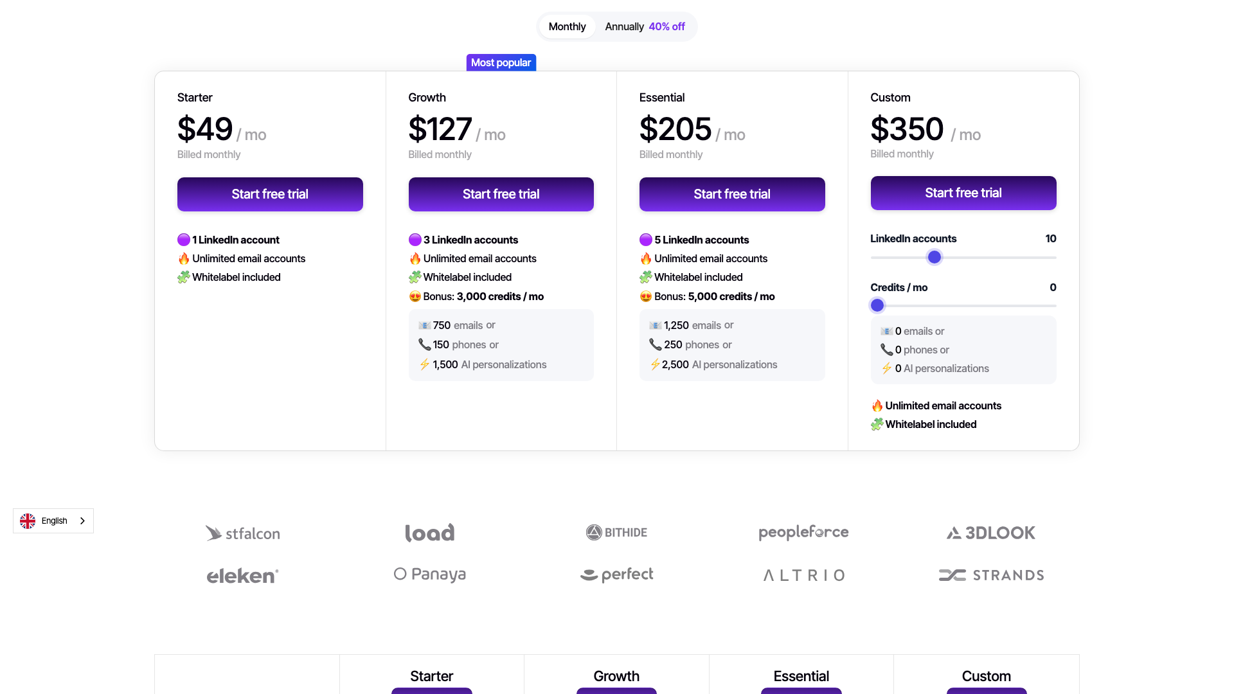The width and height of the screenshot is (1234, 694).
Task: Switch billing to Annually for 40% off
Action: 645,26
